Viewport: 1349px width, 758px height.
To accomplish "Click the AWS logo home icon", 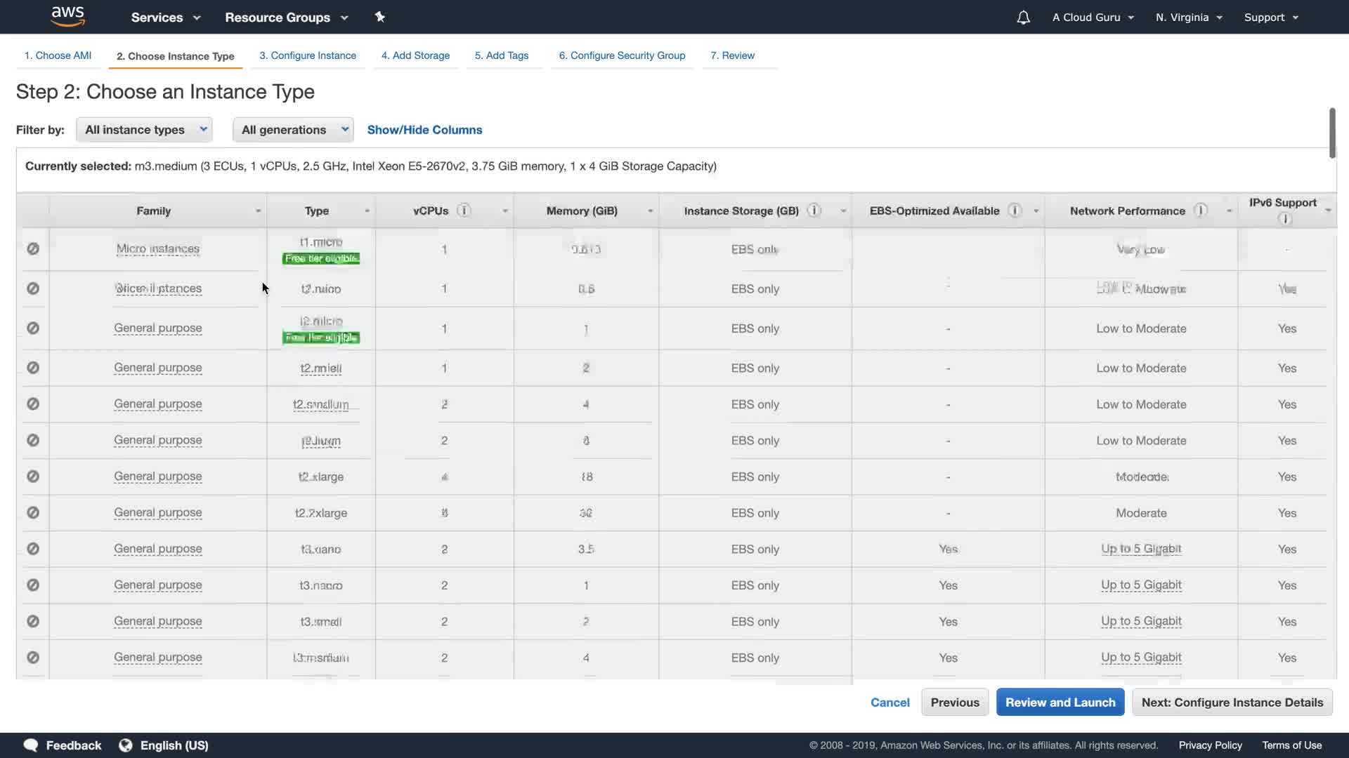I will pos(67,17).
